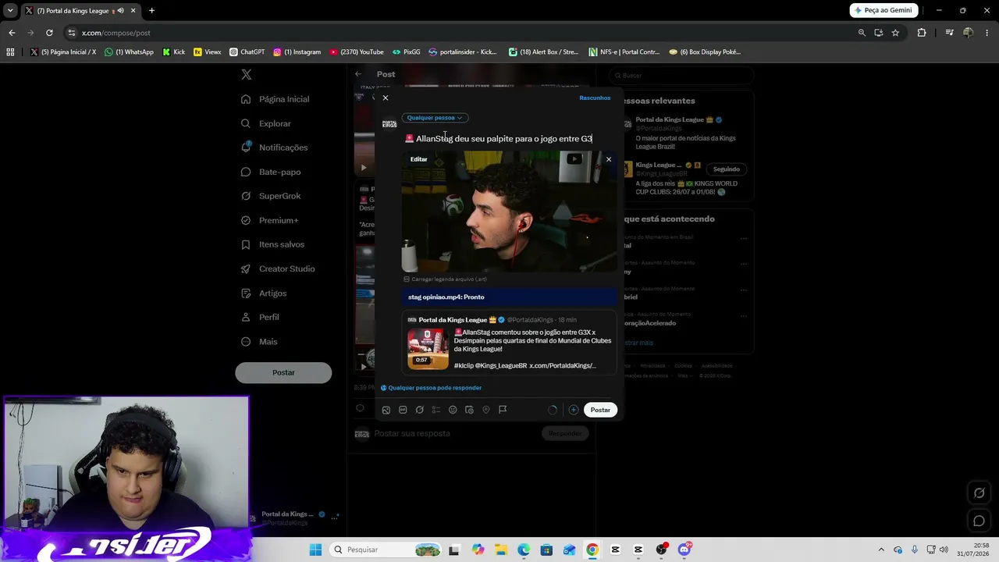
Task: Reload the current page
Action: pos(49,33)
